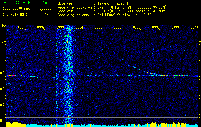The width and height of the screenshot is (201, 127).
Task: Click the 0.8 frequency axis label
Action: coord(3,89)
